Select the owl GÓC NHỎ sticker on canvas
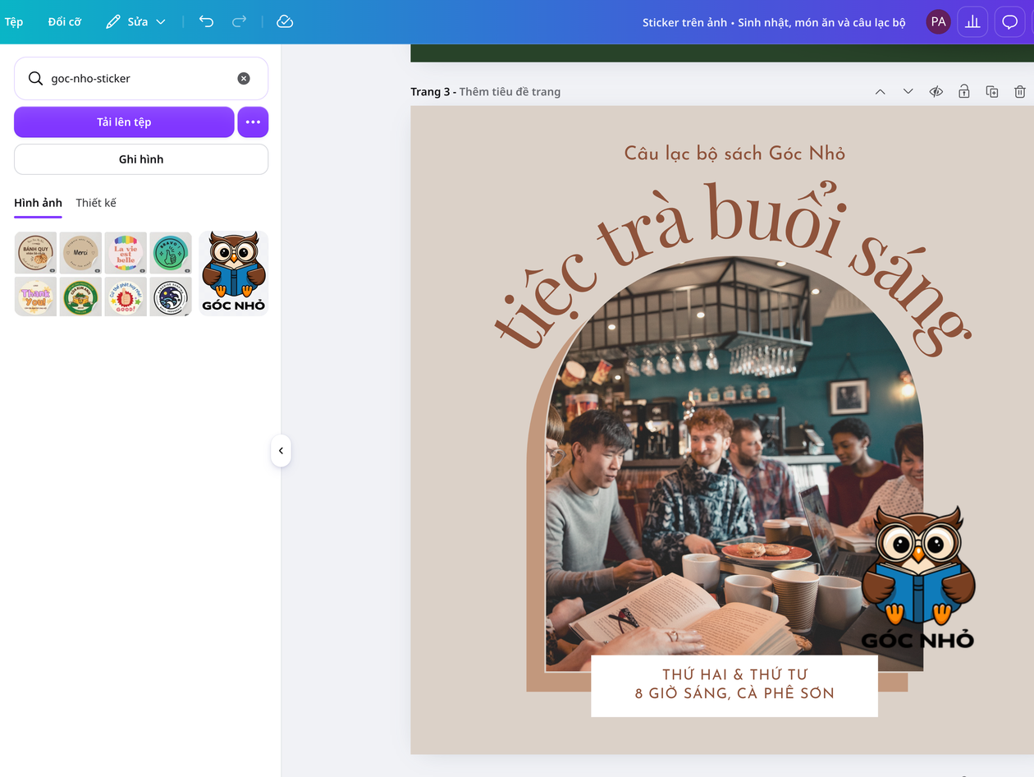This screenshot has height=777, width=1034. click(917, 577)
